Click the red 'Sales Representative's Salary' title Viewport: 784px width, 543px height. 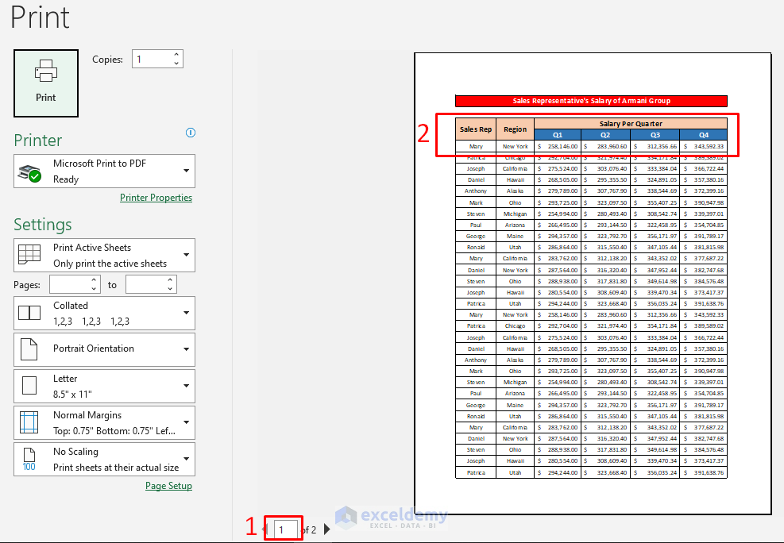[591, 101]
